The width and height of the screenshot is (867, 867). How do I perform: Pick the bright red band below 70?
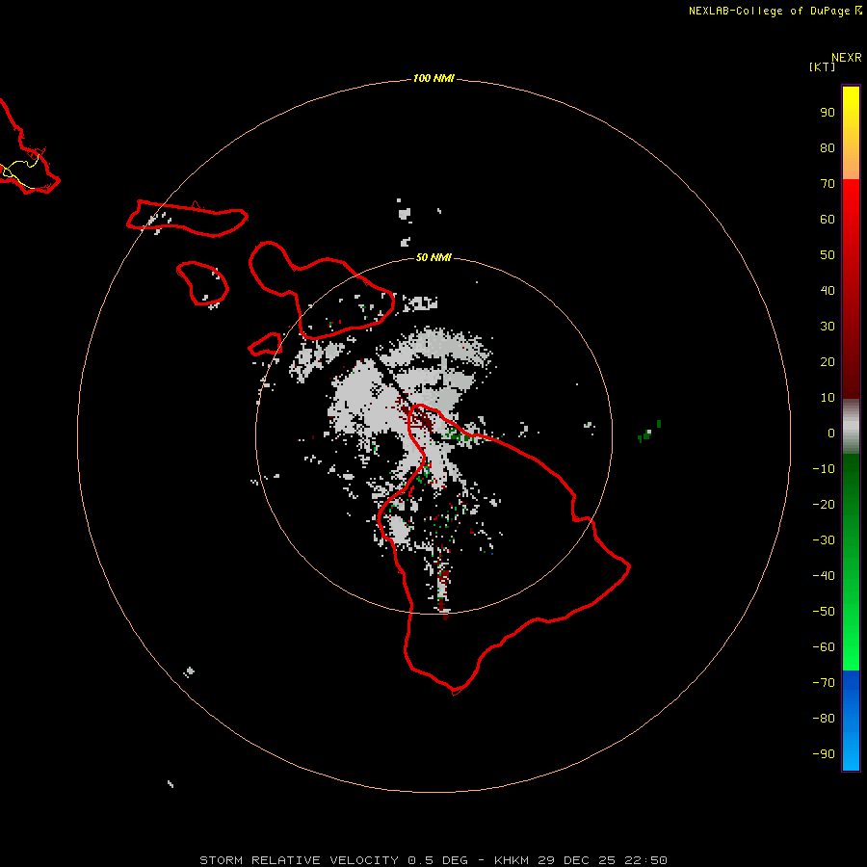[851, 202]
